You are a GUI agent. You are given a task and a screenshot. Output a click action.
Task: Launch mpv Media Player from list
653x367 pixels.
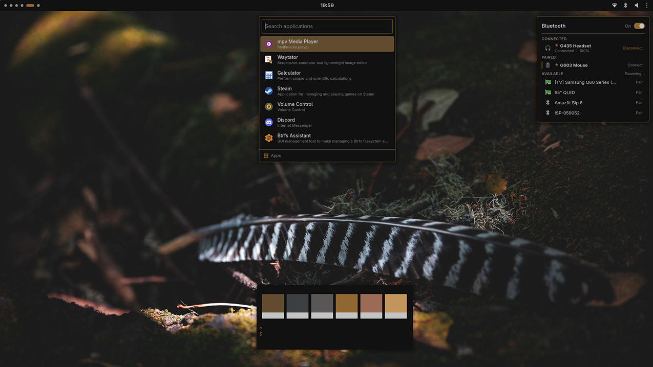[x=327, y=44]
